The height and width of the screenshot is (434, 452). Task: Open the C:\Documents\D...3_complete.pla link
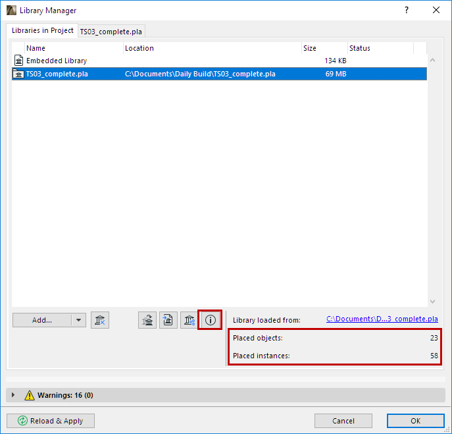pyautogui.click(x=382, y=319)
